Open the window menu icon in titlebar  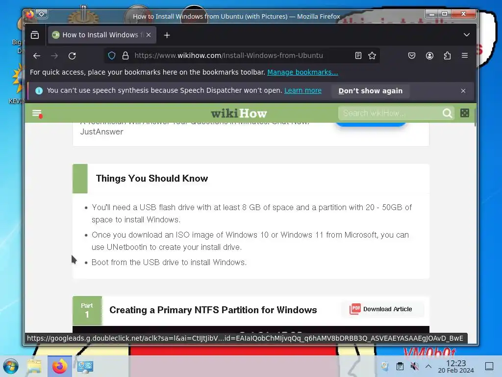tap(30, 14)
